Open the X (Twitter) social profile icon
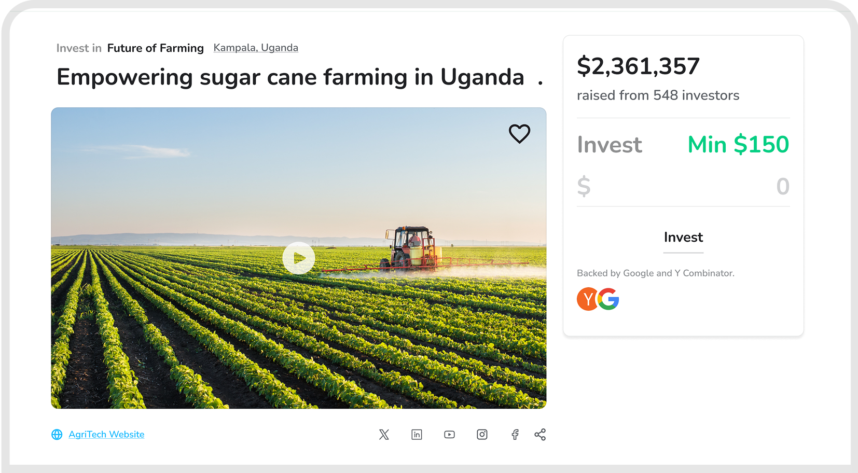 pyautogui.click(x=384, y=435)
